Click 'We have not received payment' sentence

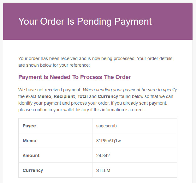click(50, 90)
